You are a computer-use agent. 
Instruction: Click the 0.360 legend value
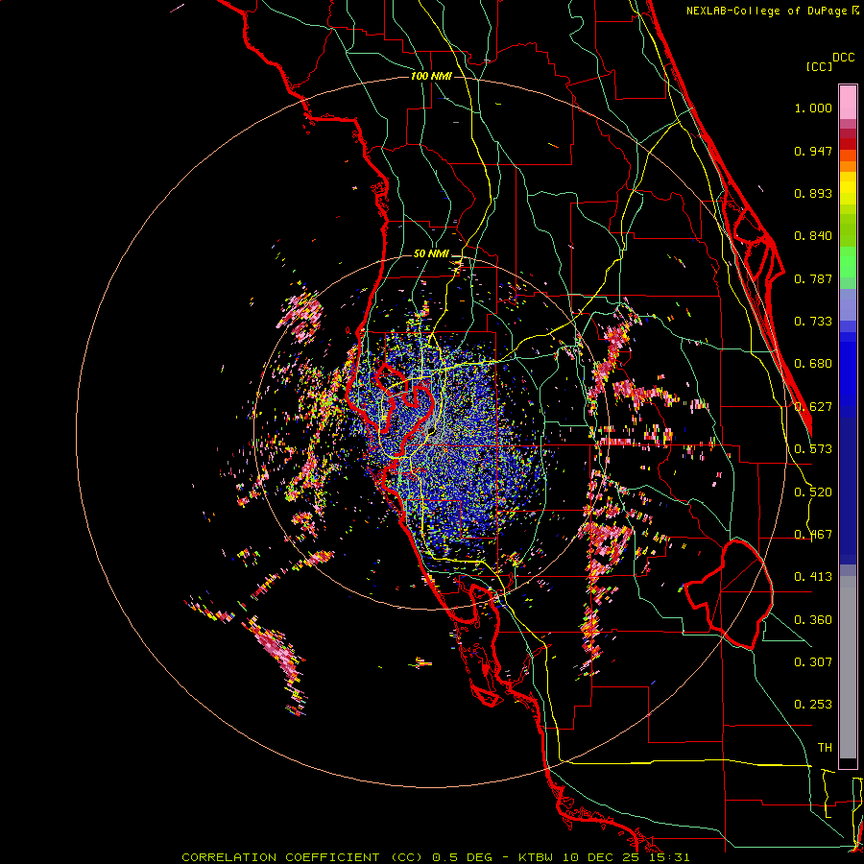pos(813,620)
